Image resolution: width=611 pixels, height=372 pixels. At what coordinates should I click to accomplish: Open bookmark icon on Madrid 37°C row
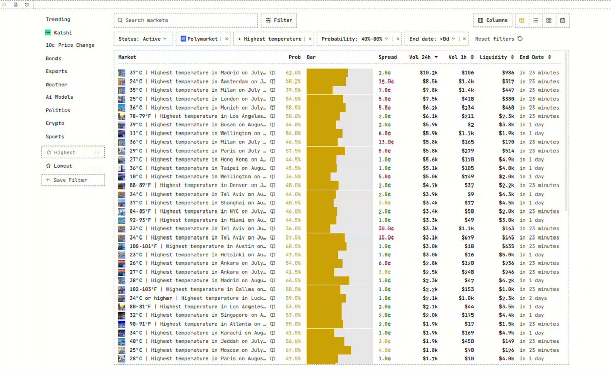[273, 73]
